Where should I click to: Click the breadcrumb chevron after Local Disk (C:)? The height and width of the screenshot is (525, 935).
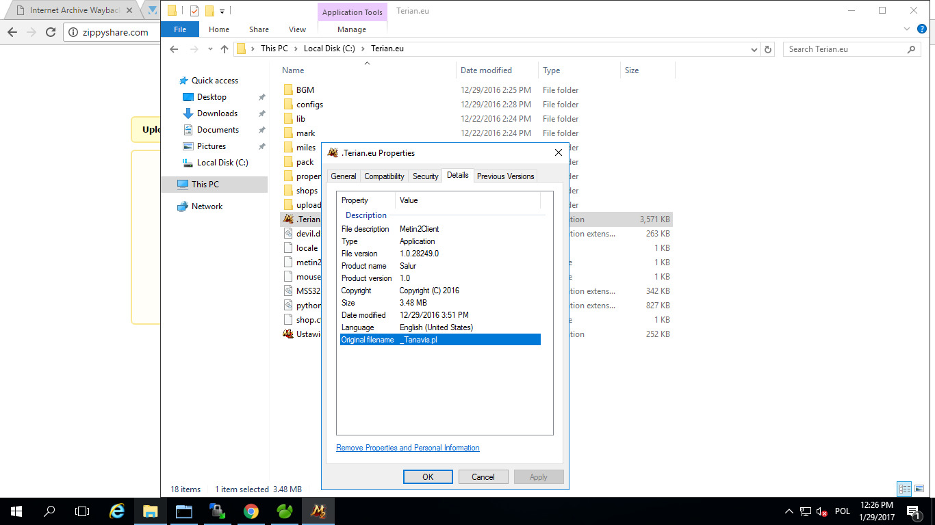(363, 49)
